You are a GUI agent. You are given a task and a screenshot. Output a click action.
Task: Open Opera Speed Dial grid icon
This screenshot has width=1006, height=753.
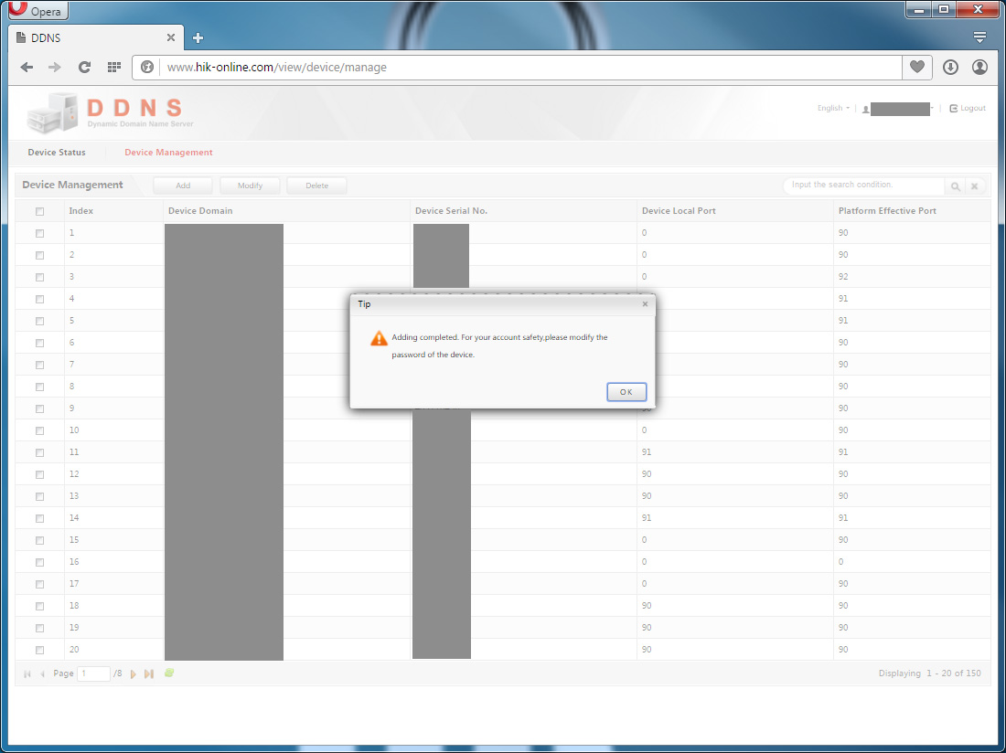pyautogui.click(x=114, y=68)
